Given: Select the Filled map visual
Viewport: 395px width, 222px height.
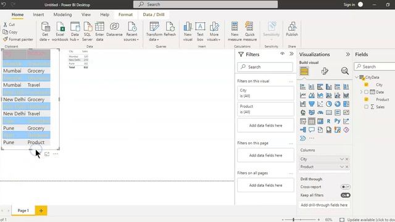Looking at the screenshot, I should [312, 112].
